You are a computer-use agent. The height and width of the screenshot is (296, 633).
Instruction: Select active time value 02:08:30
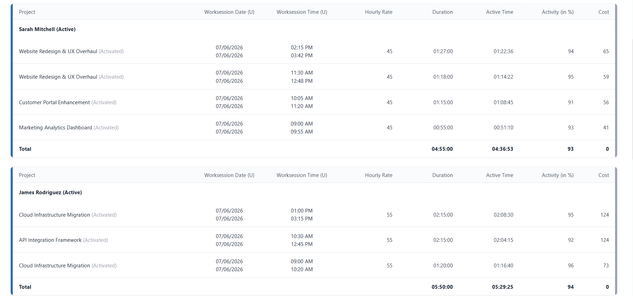point(503,215)
